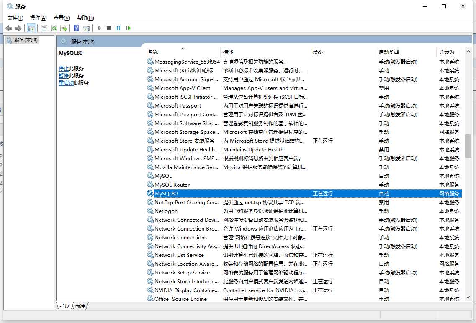Sort by the 启动类型 column header
This screenshot has width=476, height=323.
click(x=406, y=52)
